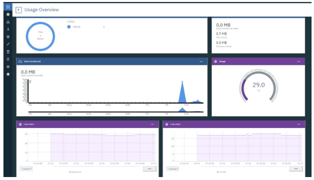
Task: Click the diagonal line sidebar icon
Action: click(x=8, y=44)
